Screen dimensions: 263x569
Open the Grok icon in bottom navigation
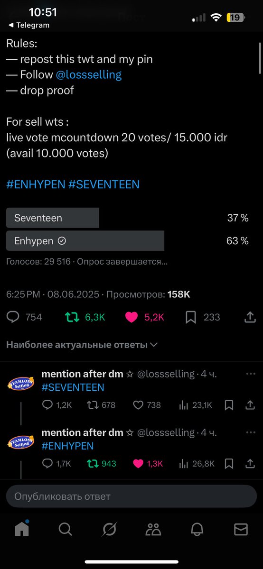click(109, 529)
